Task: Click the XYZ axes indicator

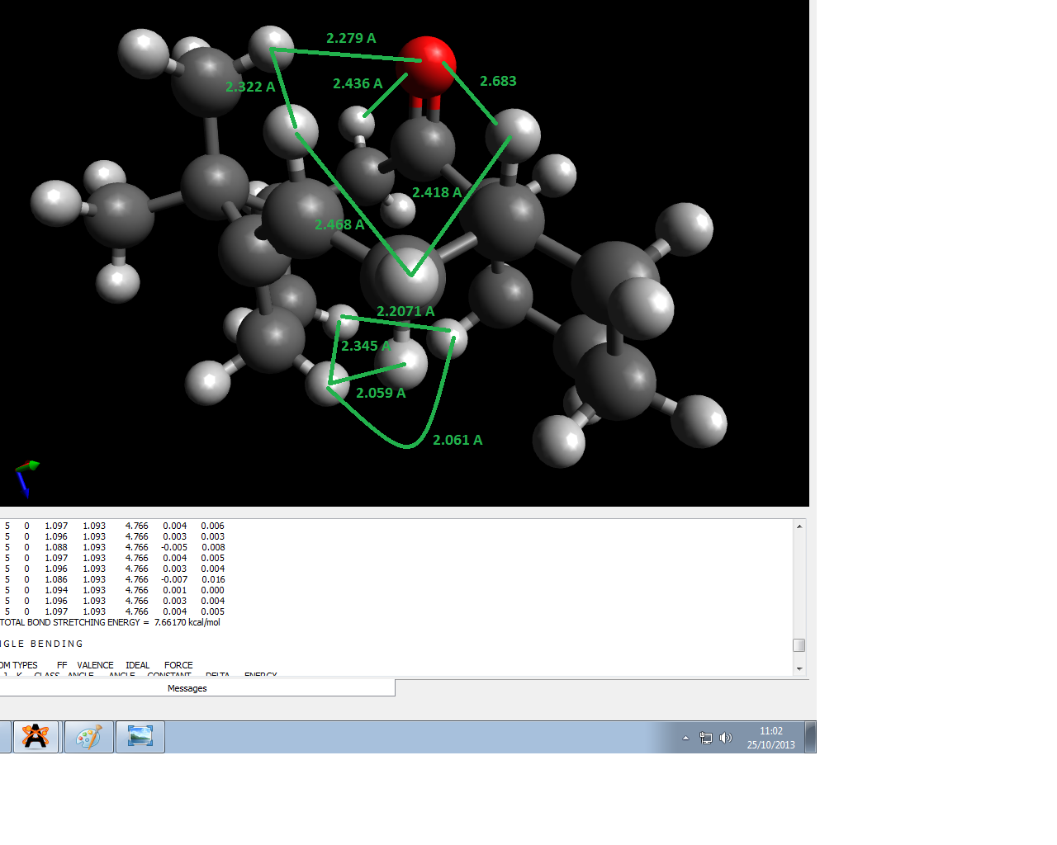Action: (x=26, y=478)
